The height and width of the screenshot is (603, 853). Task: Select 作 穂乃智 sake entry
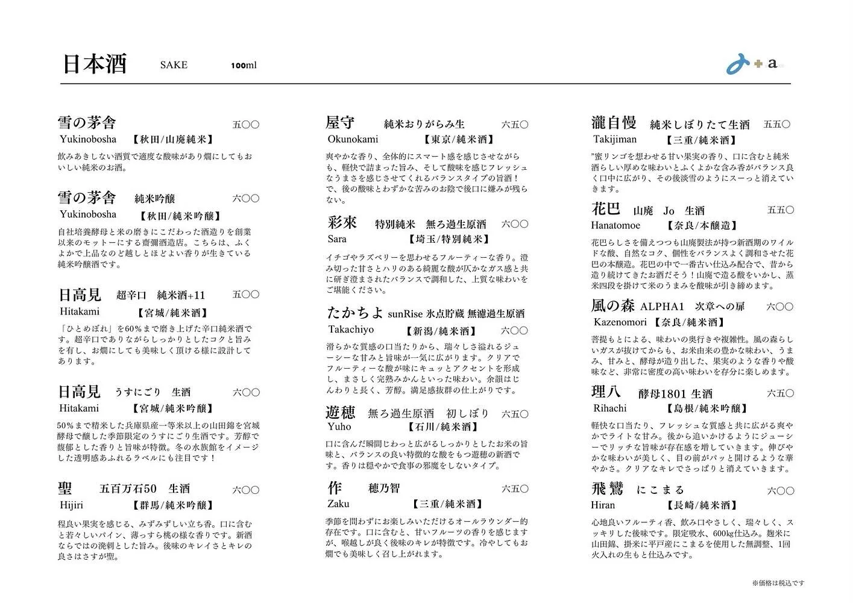point(364,488)
